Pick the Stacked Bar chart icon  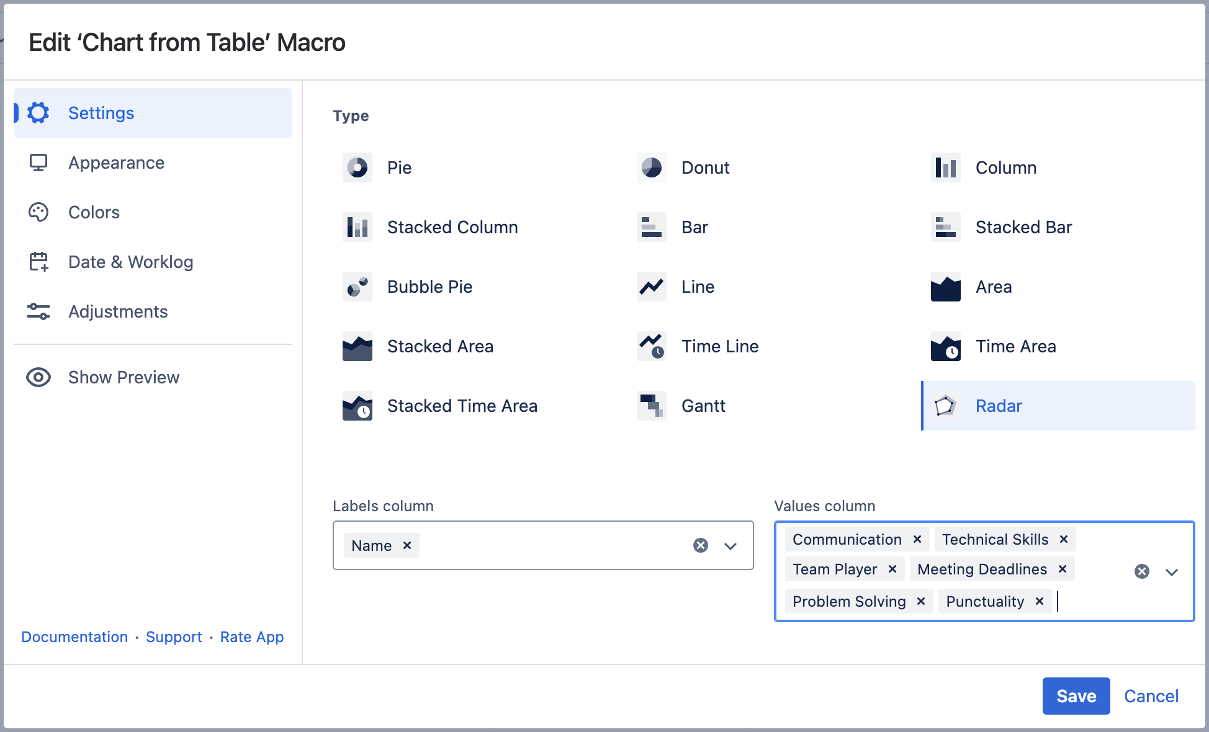tap(945, 227)
